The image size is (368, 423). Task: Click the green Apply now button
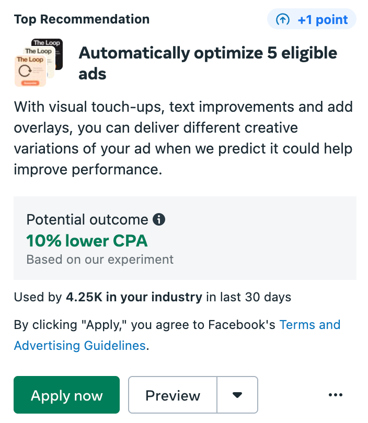(x=67, y=395)
